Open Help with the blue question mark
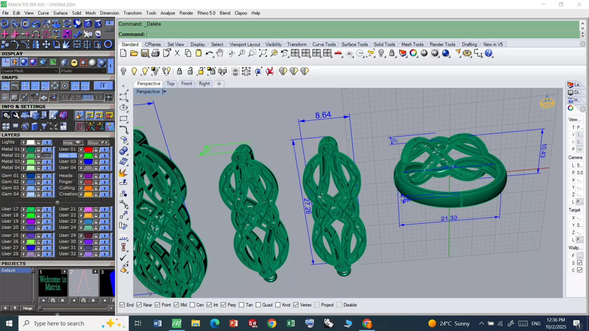The height and width of the screenshot is (331, 589). point(489,53)
